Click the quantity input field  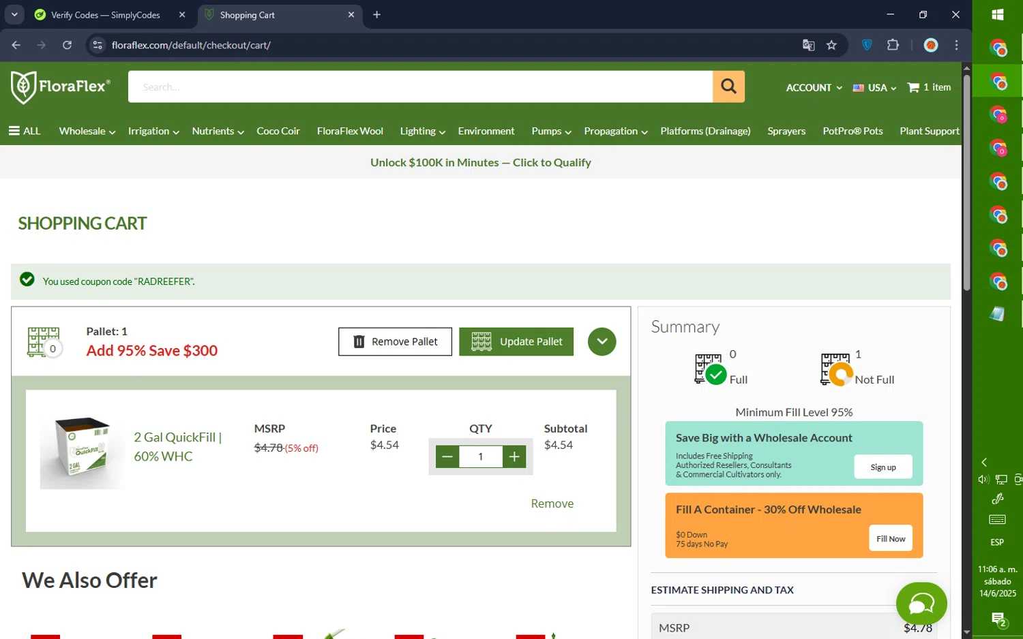coord(481,456)
